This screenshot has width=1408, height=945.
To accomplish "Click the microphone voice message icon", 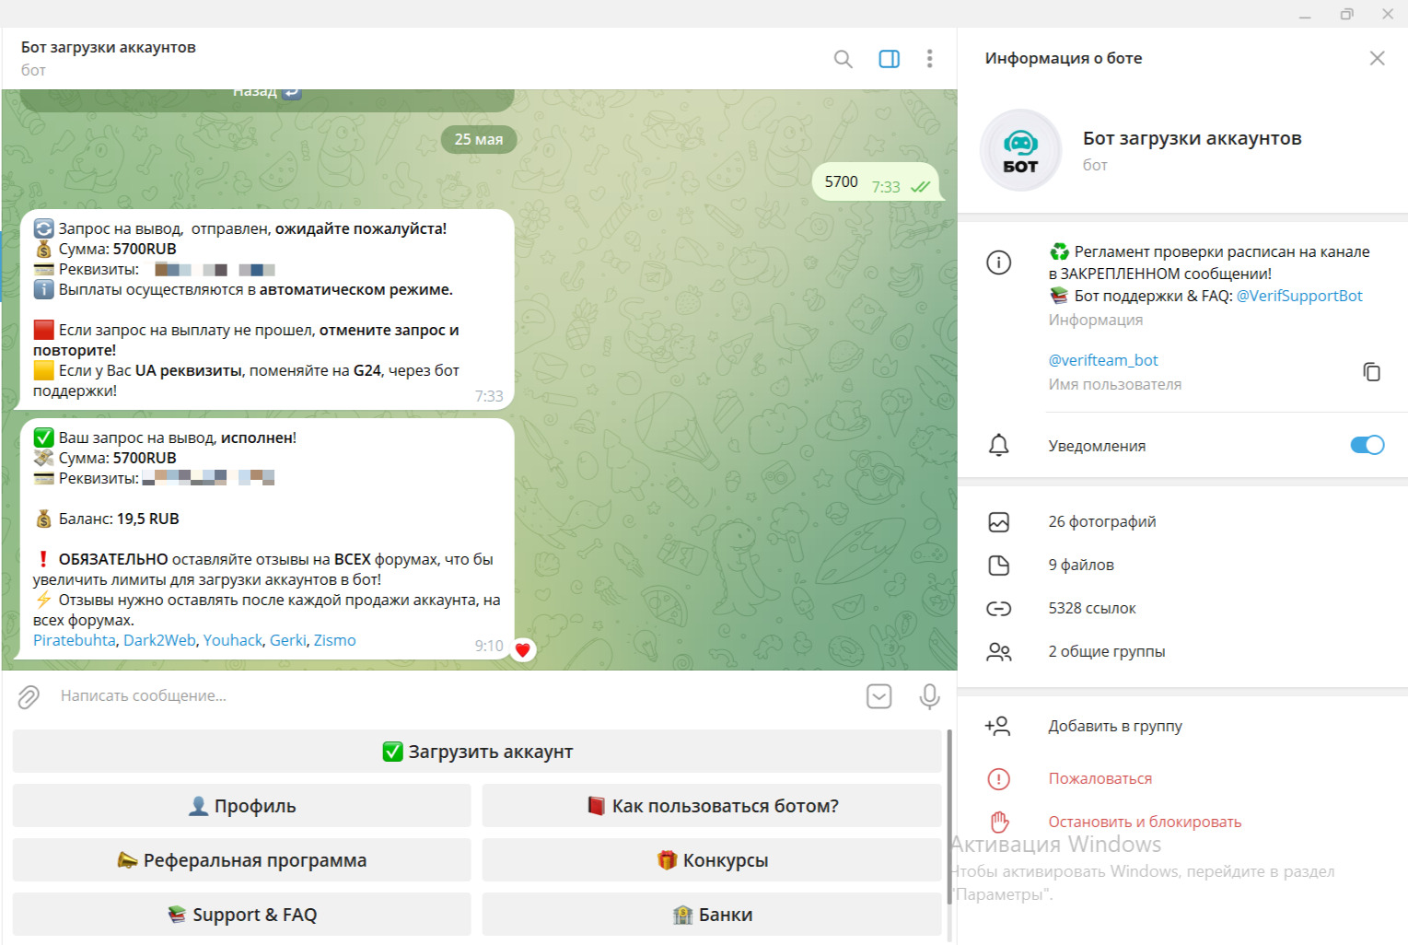I will [x=929, y=696].
